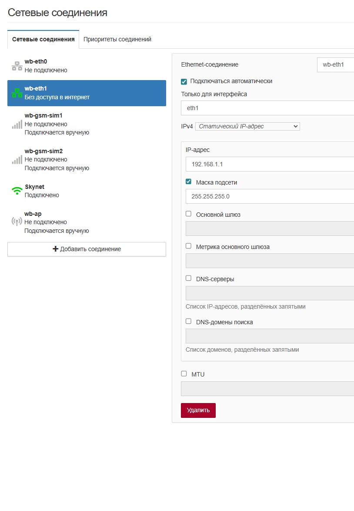The width and height of the screenshot is (354, 511).
Task: Click the wb-gsm-sim2 signal bars icon
Action: (x=17, y=160)
